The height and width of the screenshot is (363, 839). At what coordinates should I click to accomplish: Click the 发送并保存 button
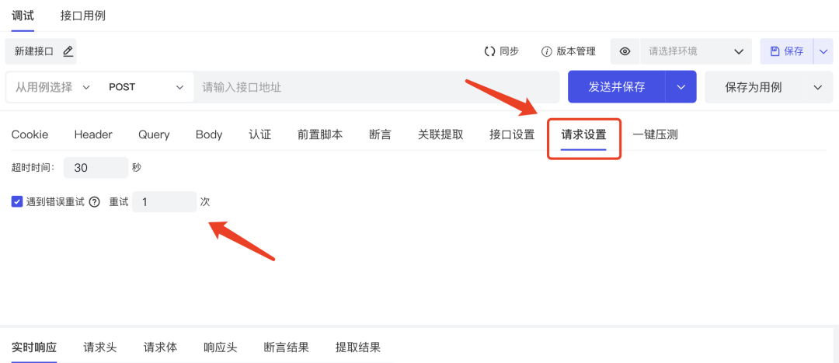(616, 87)
